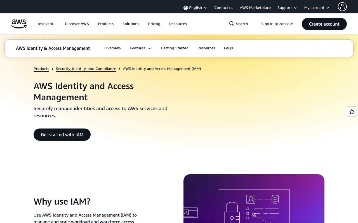This screenshot has width=358, height=223.
Task: Select the Overview tab
Action: click(113, 48)
